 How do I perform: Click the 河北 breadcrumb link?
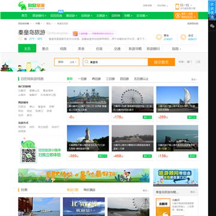click(48, 23)
